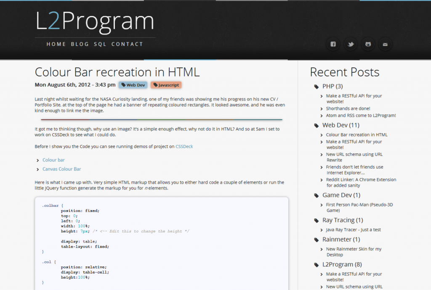Click the tag icon beside Game Dev (1)
This screenshot has height=290, width=431.
317,195
